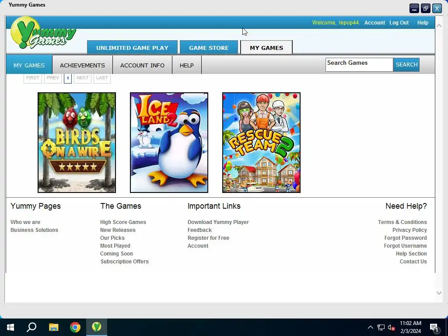
Task: Open Terms & Conditions link
Action: click(x=402, y=222)
